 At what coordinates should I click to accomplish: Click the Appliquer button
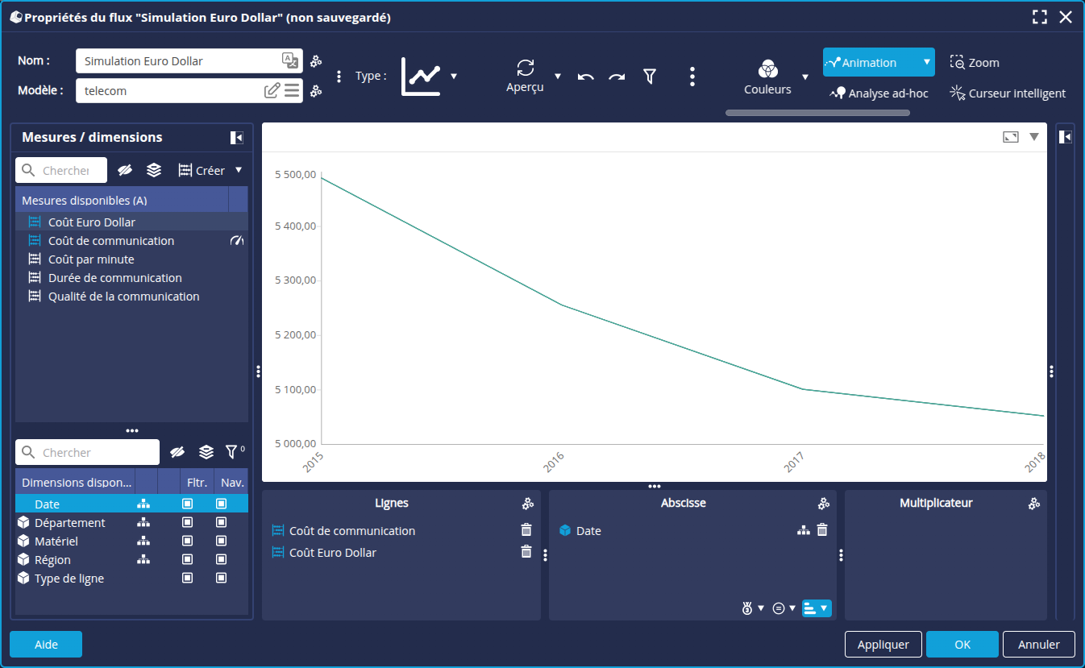[x=883, y=645]
